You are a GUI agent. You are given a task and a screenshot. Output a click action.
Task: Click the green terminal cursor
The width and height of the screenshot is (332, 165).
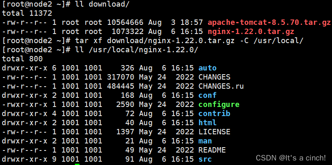click(x=77, y=164)
